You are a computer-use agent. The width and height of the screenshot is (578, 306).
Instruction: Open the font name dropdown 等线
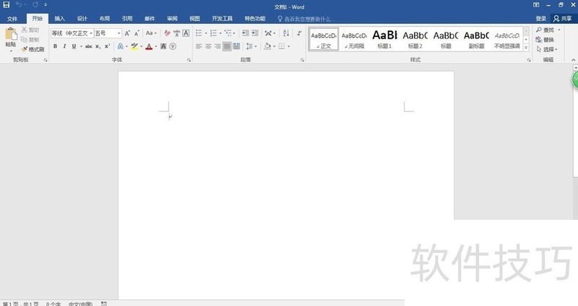(91, 33)
